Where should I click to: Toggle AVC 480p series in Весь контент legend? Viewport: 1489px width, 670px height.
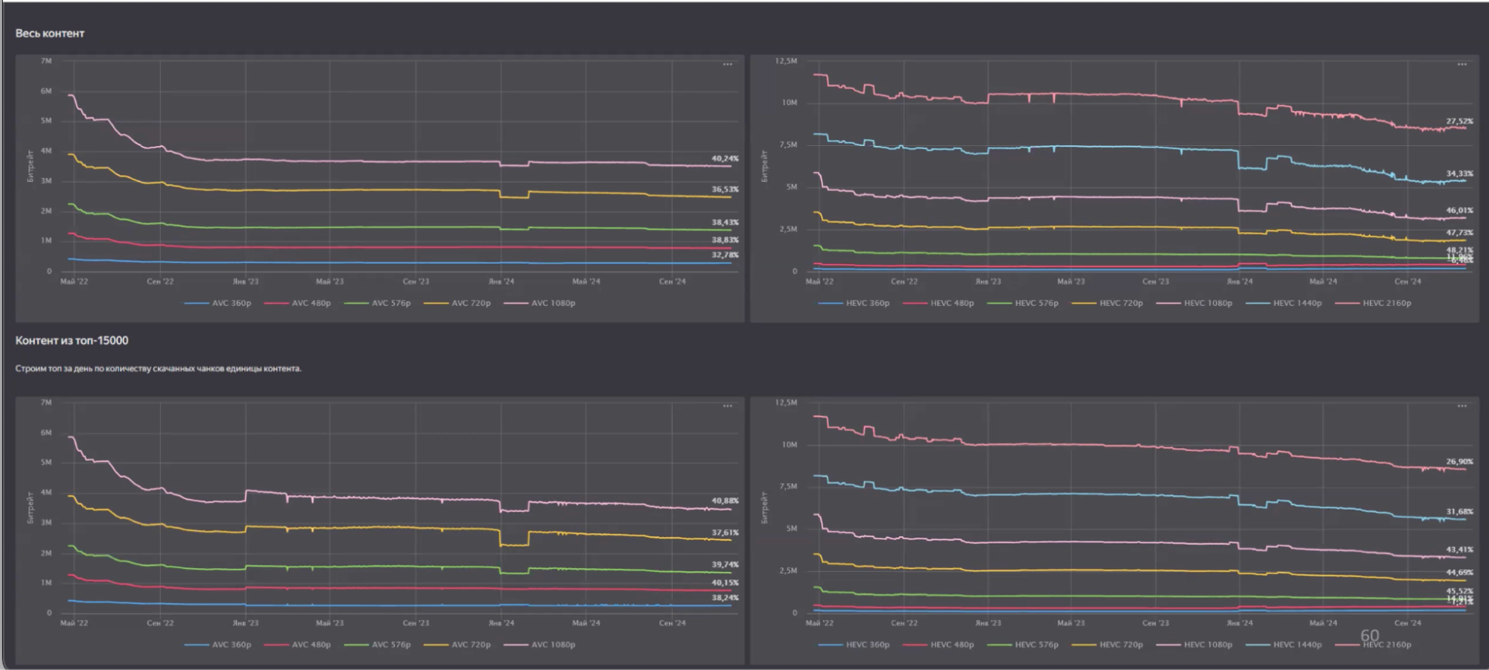point(297,303)
